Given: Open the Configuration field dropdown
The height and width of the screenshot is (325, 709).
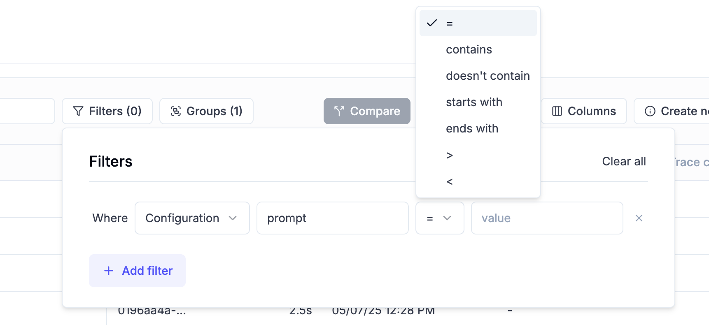Looking at the screenshot, I should pos(192,218).
